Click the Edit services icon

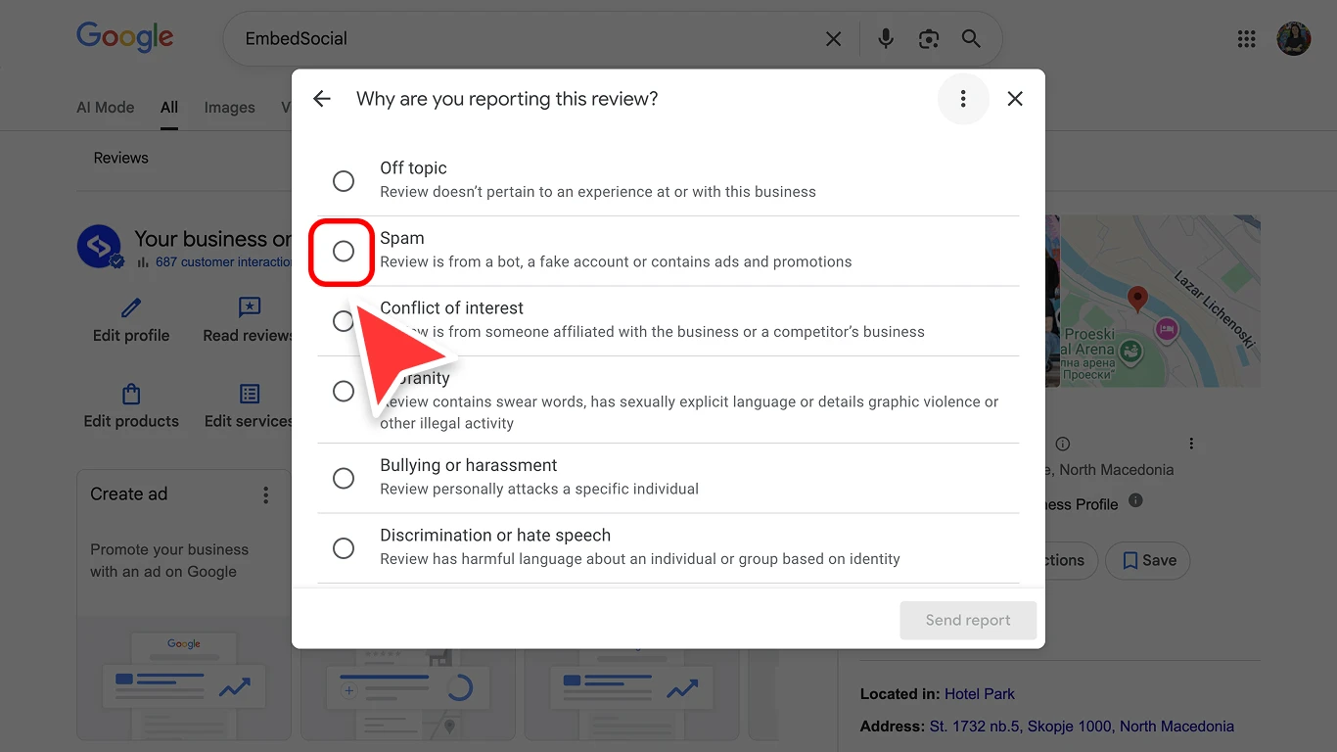pyautogui.click(x=248, y=393)
